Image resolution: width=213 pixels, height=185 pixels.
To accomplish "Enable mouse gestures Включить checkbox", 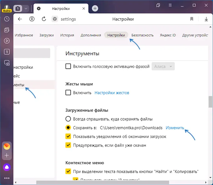I will [x=68, y=92].
